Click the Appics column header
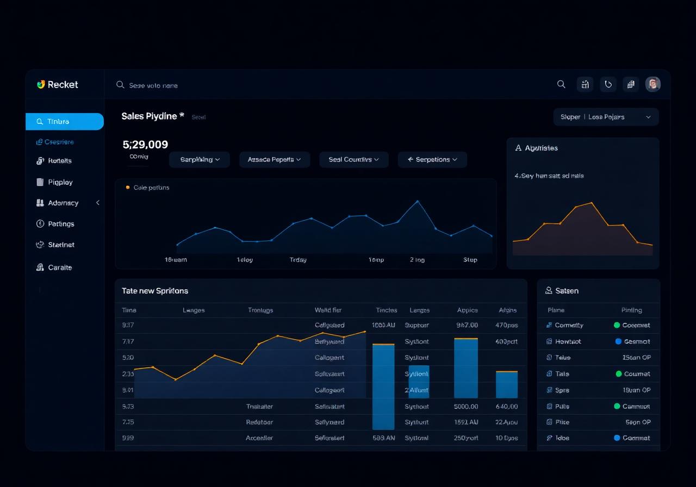Image resolution: width=696 pixels, height=487 pixels. coord(467,310)
